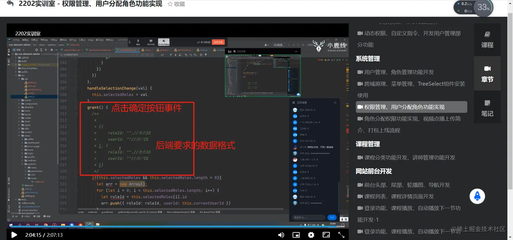In the video, click the 静音 microphone button
The height and width of the screenshot is (240, 513).
coord(138,42)
